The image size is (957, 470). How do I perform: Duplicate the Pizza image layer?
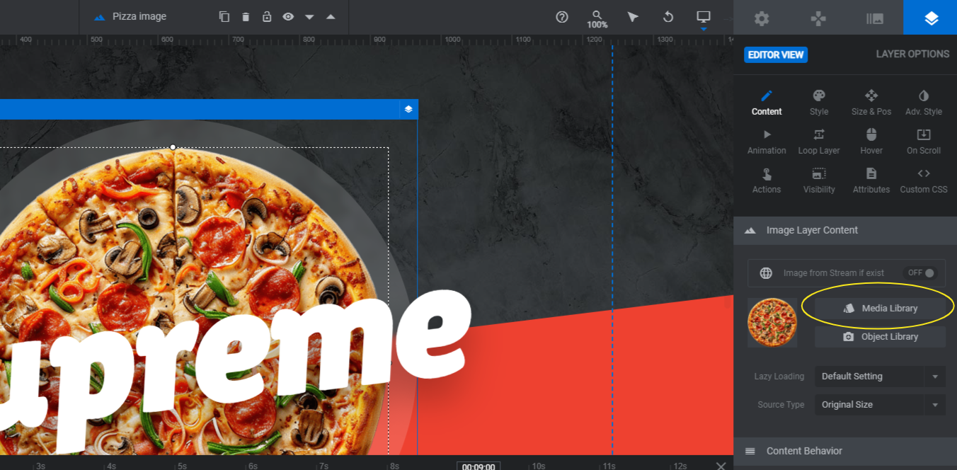click(224, 17)
